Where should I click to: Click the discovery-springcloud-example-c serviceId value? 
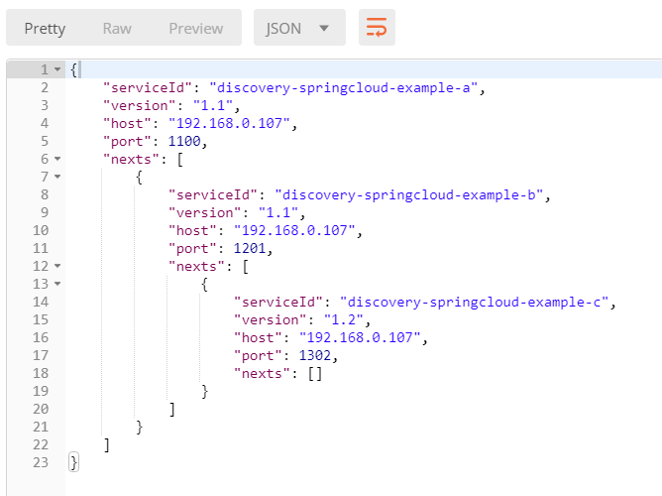tap(477, 302)
